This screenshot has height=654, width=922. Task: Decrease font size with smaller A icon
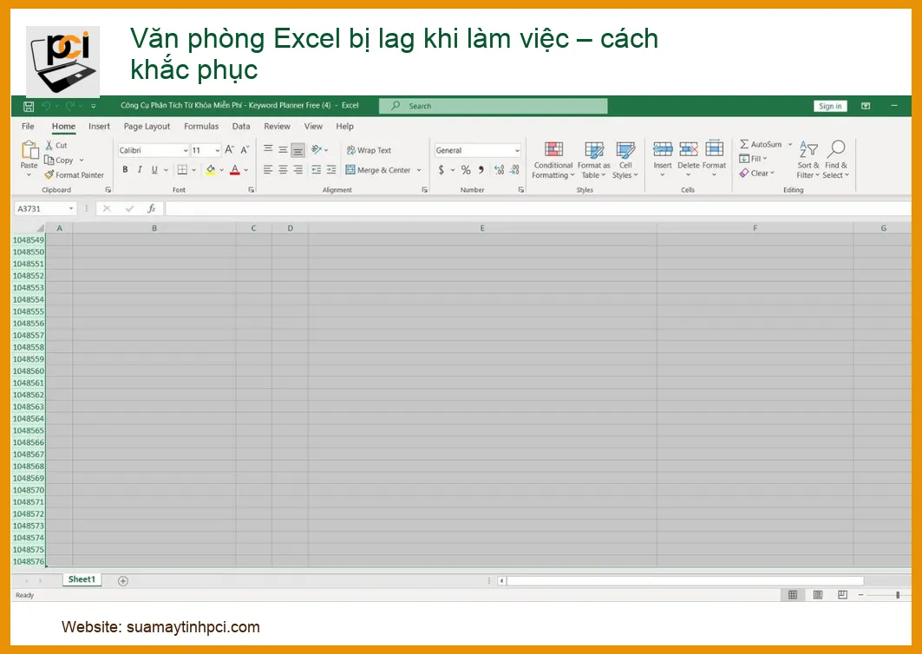coord(245,150)
